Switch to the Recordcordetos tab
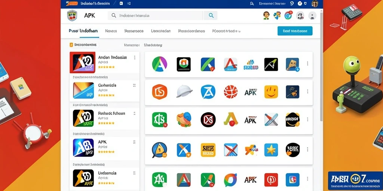This screenshot has width=383, height=191. (191, 31)
